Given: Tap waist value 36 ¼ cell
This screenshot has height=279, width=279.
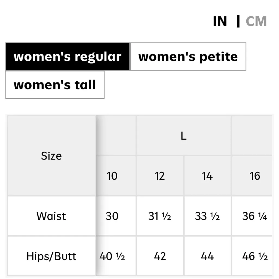Looking at the screenshot, I should coord(255,216).
